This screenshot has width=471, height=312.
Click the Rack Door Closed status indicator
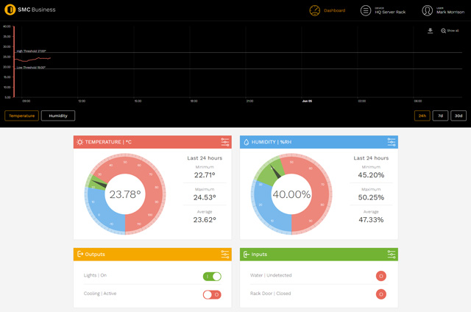381,294
